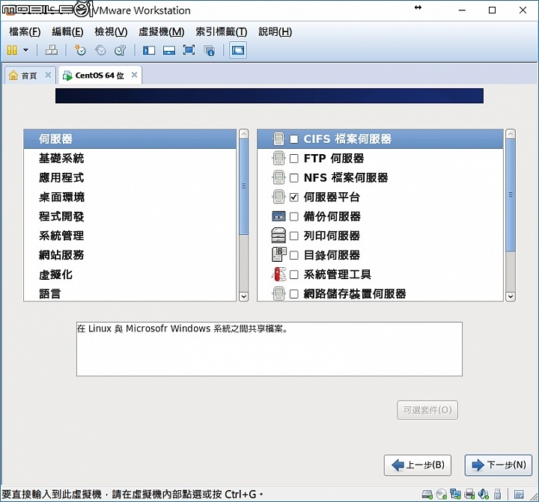Viewport: 539px width, 502px height.
Task: Select 網站服務 category
Action: (130, 255)
